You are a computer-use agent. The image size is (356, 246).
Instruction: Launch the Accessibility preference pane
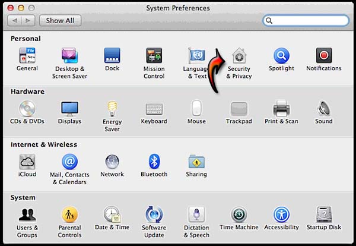coord(281,215)
